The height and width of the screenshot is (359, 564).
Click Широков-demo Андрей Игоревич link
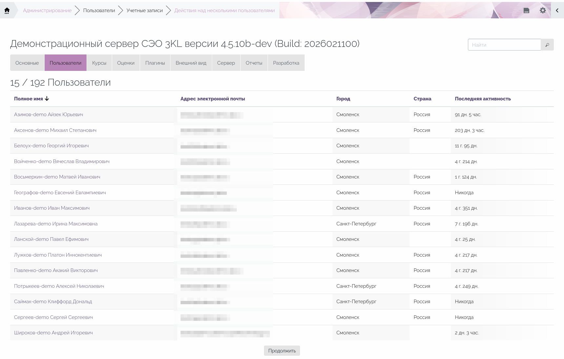click(x=53, y=333)
